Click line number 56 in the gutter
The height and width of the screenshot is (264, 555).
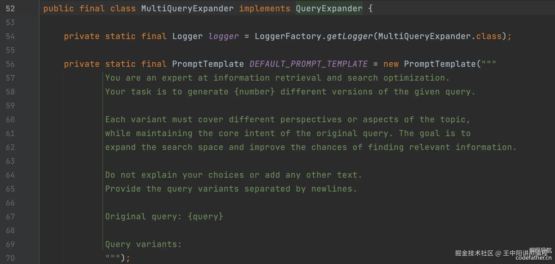pyautogui.click(x=10, y=64)
